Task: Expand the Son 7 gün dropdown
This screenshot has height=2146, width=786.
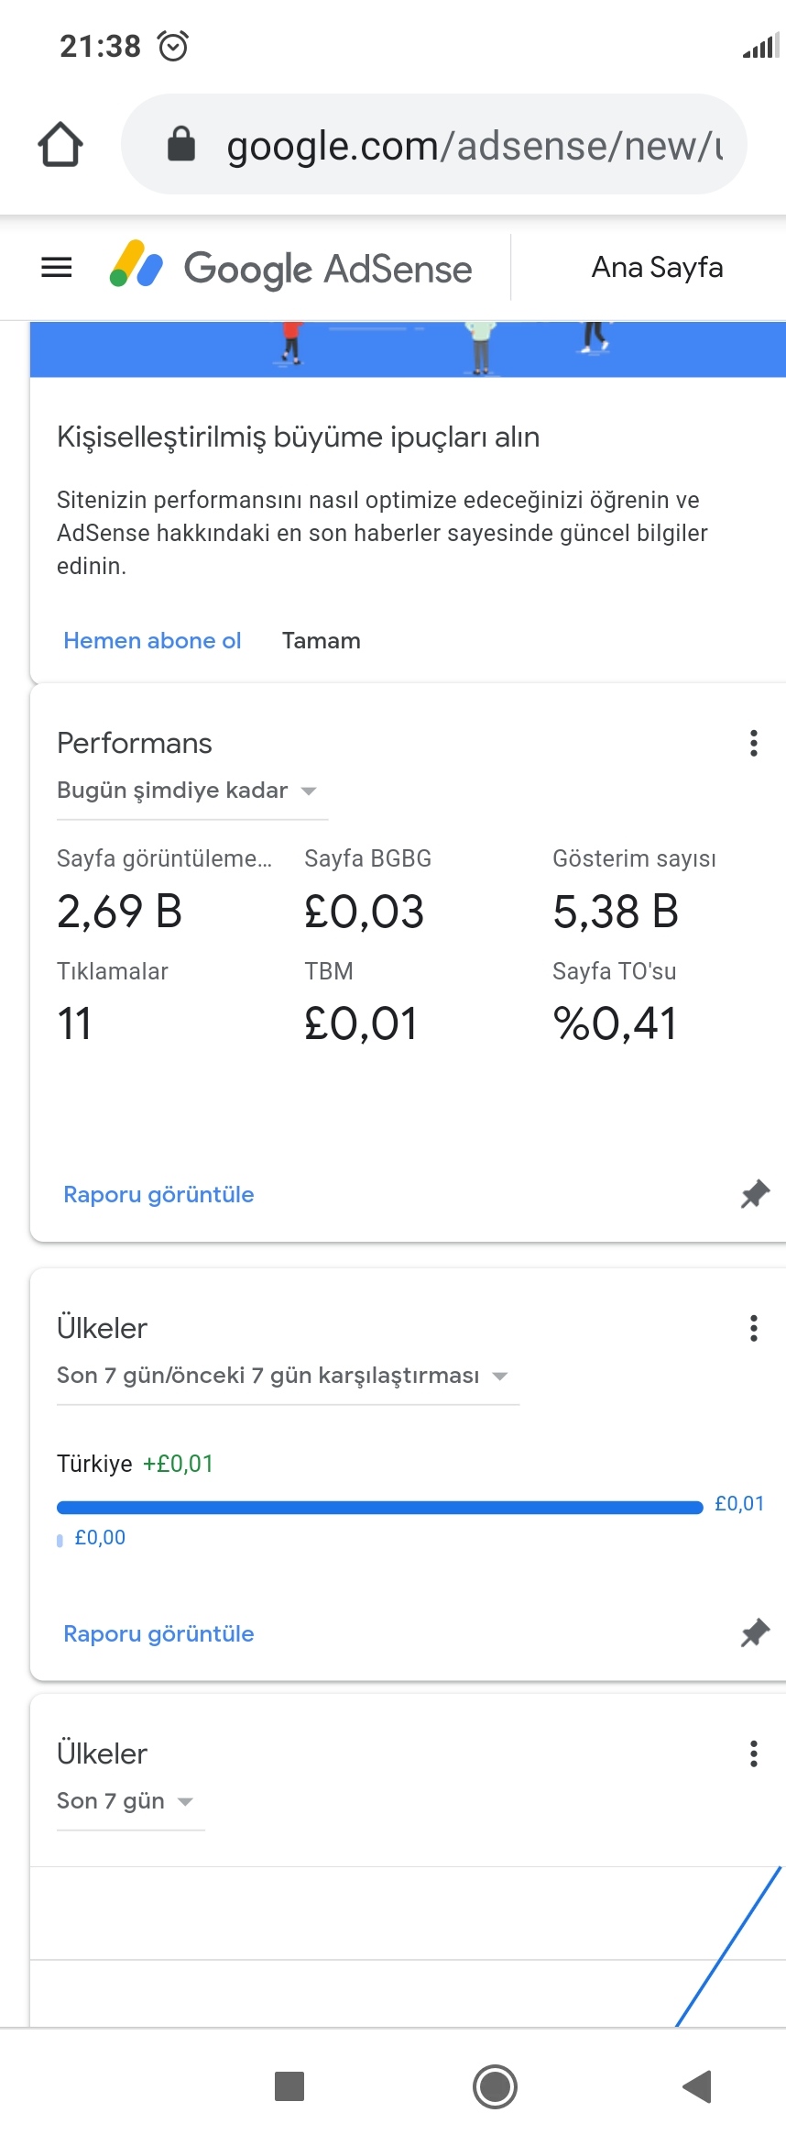Action: click(x=130, y=1801)
